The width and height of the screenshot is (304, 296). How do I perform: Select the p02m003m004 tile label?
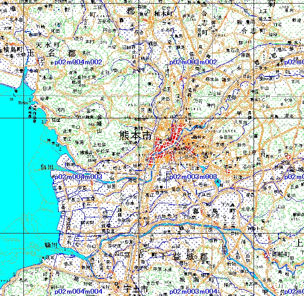coord(193,292)
